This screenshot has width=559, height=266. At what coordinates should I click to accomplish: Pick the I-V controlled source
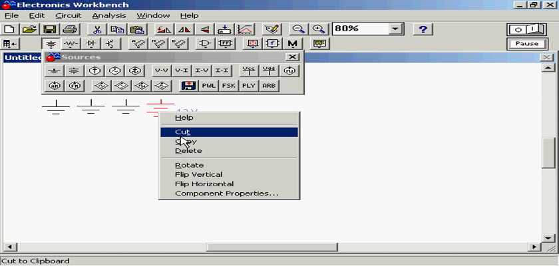tap(202, 71)
